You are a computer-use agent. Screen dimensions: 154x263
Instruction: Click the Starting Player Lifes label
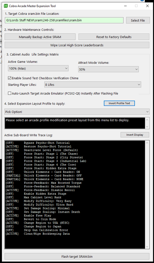click(x=22, y=85)
